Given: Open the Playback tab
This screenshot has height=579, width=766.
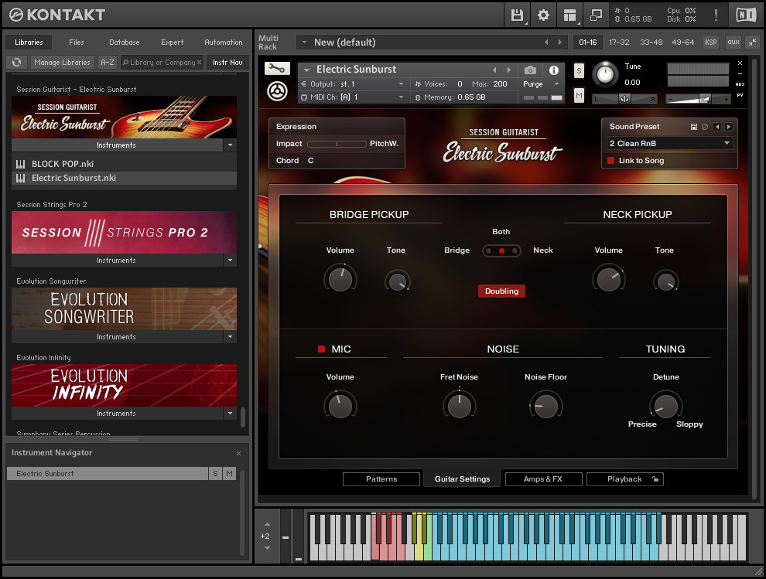Looking at the screenshot, I should [625, 479].
